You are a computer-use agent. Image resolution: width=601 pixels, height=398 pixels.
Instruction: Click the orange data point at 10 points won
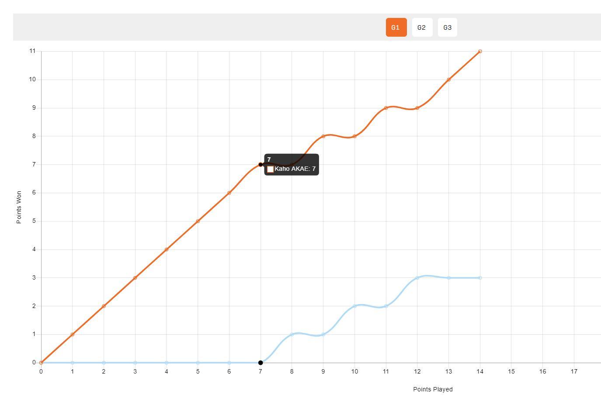(x=448, y=80)
